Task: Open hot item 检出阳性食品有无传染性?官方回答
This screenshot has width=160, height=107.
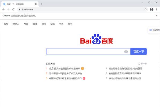Action: tap(125, 68)
